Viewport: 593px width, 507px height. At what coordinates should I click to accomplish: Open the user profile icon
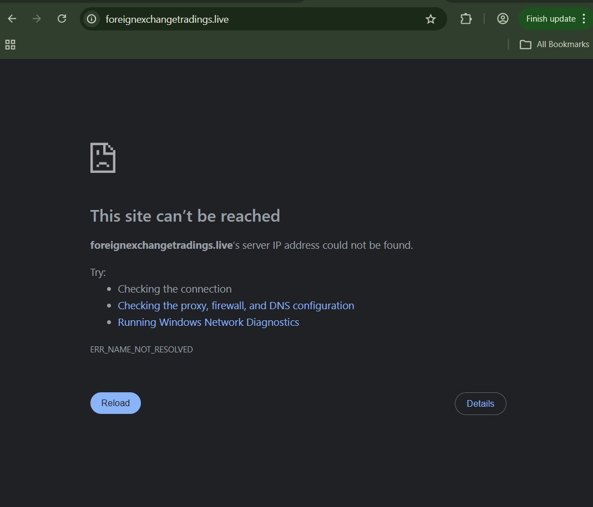coord(503,19)
